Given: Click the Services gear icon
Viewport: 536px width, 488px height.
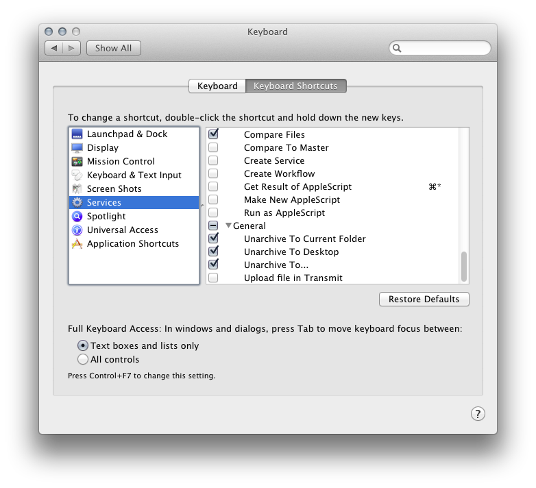Looking at the screenshot, I should click(x=77, y=202).
